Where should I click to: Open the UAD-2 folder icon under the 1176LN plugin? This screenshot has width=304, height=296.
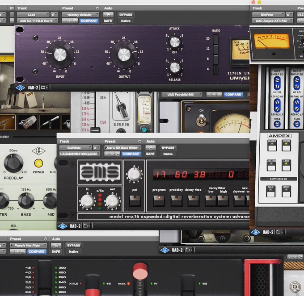click(43, 88)
